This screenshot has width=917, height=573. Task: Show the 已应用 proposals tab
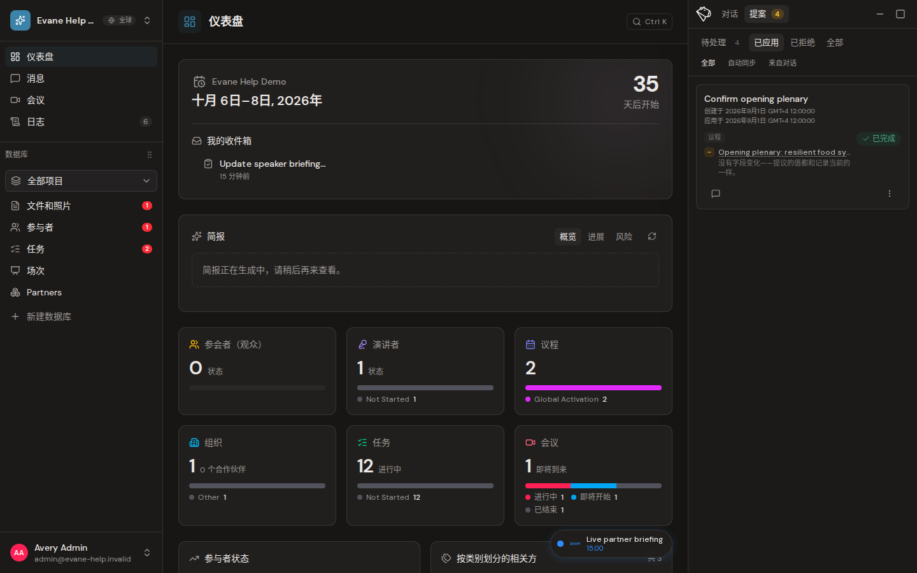point(766,43)
